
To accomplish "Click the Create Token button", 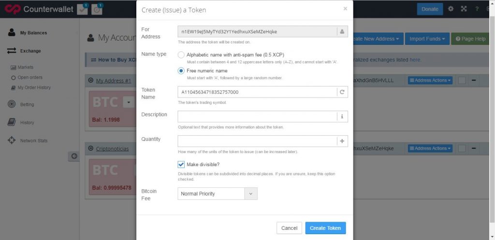I will click(x=325, y=228).
